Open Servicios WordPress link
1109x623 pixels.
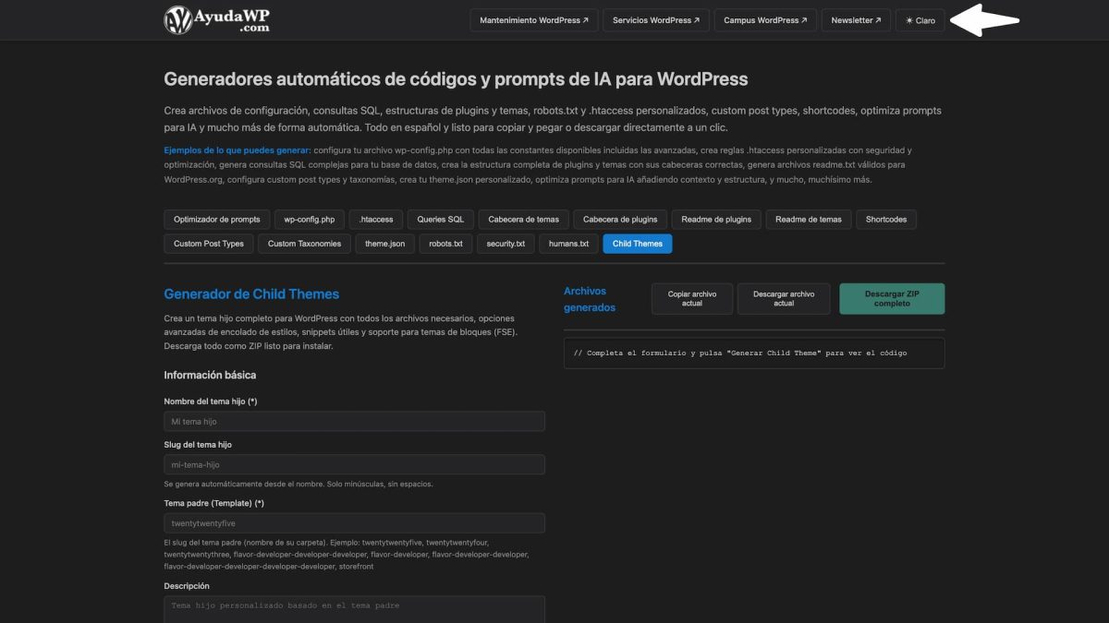pos(656,18)
